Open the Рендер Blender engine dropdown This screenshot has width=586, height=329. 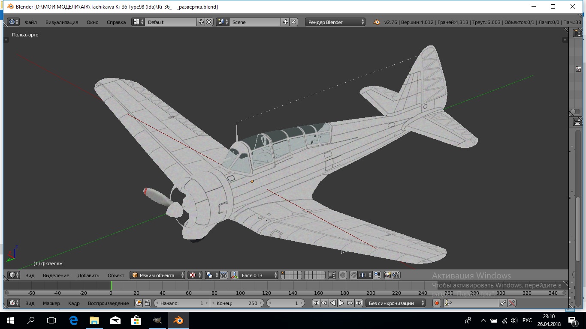click(x=335, y=22)
